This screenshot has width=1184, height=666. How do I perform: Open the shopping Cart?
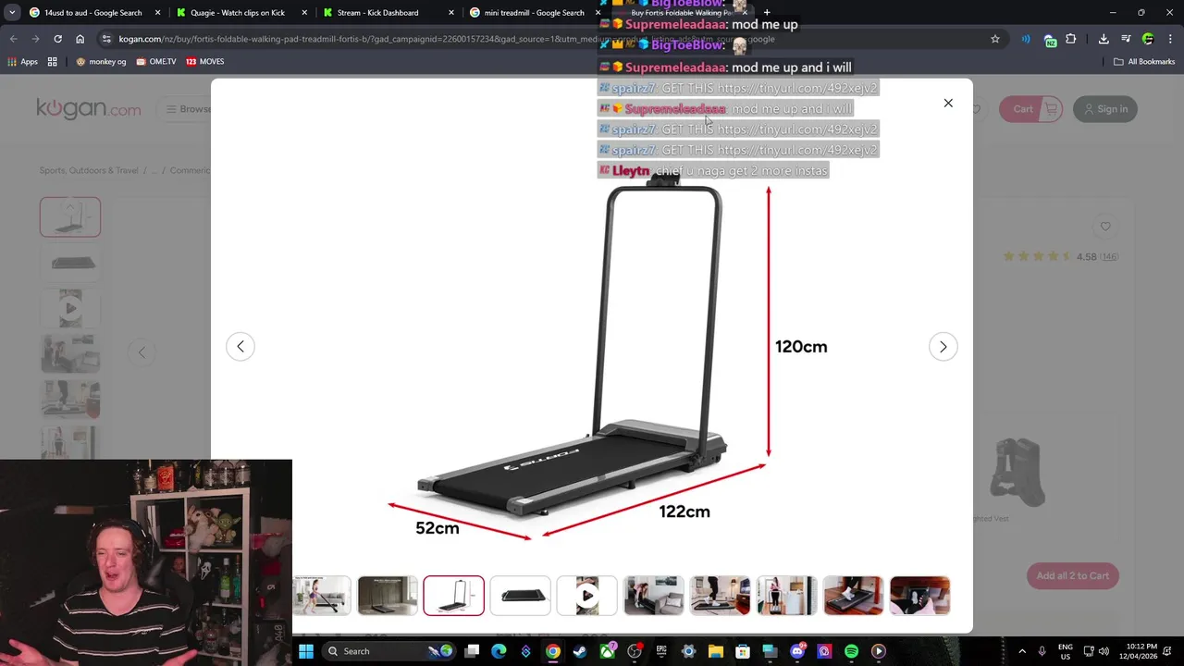(1031, 109)
